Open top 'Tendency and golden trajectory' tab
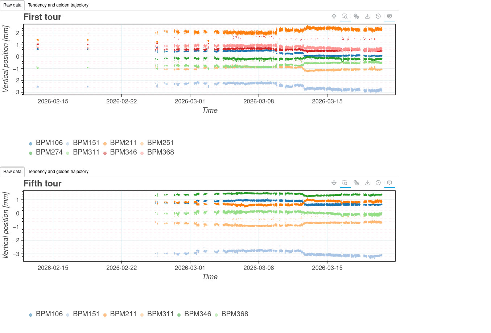This screenshot has height=333, width=491. click(58, 5)
